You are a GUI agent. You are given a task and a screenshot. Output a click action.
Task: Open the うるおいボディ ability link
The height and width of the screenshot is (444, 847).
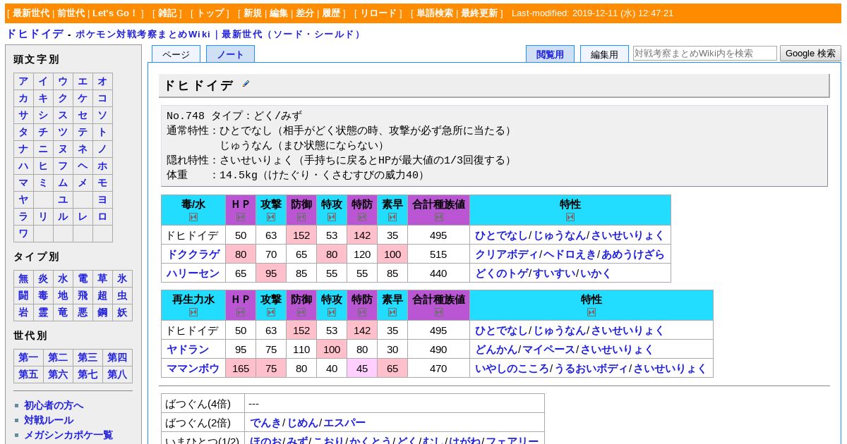(590, 369)
